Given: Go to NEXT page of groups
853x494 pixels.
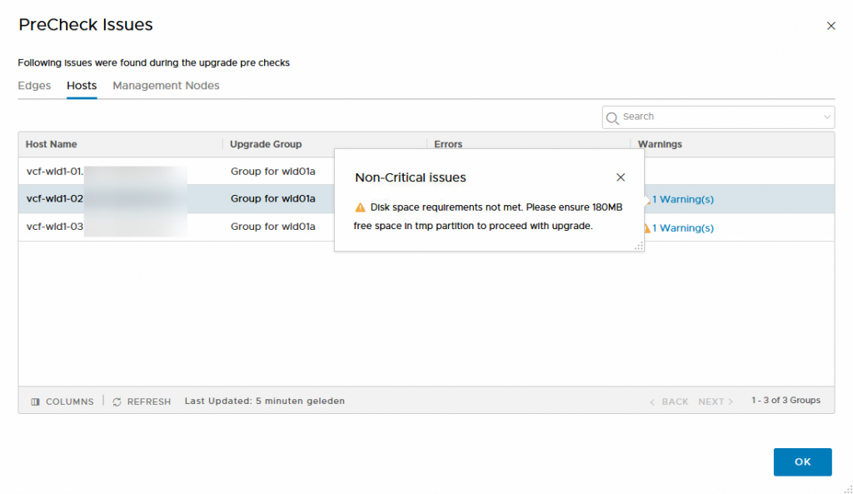Looking at the screenshot, I should [716, 402].
